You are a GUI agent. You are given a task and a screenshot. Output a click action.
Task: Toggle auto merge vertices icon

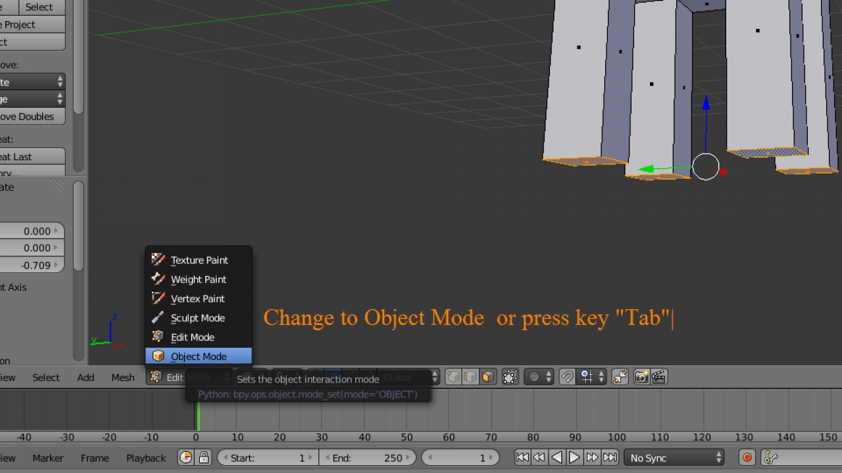pos(620,377)
